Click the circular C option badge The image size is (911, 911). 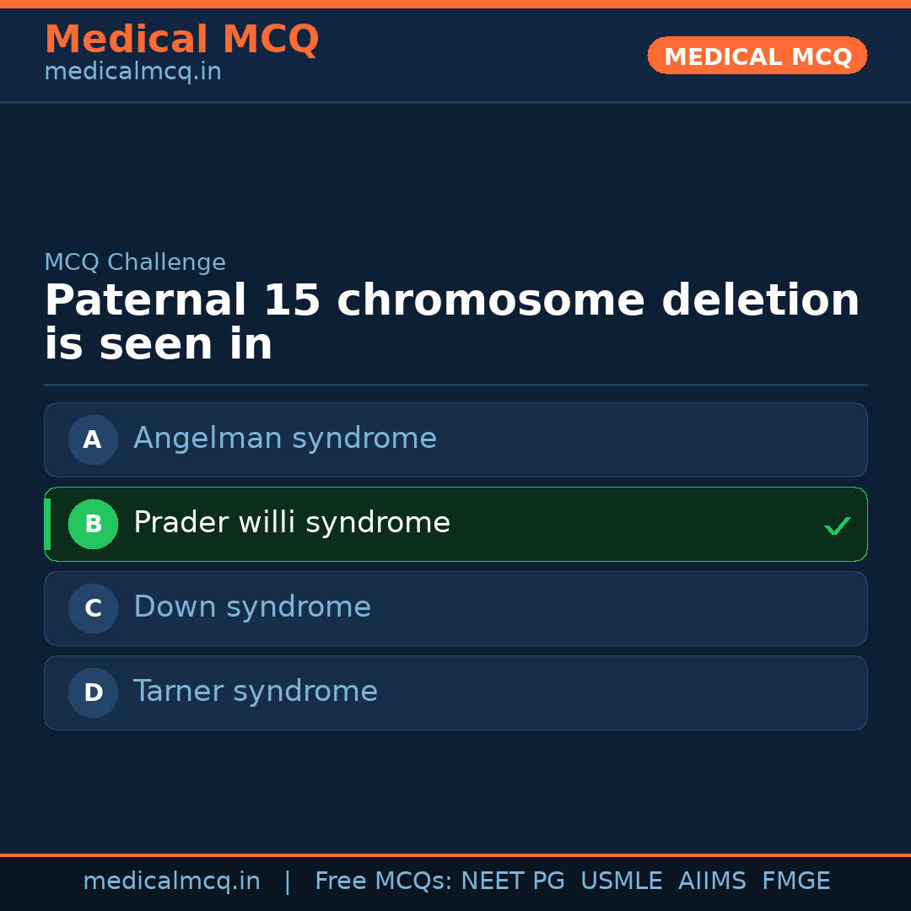click(93, 608)
